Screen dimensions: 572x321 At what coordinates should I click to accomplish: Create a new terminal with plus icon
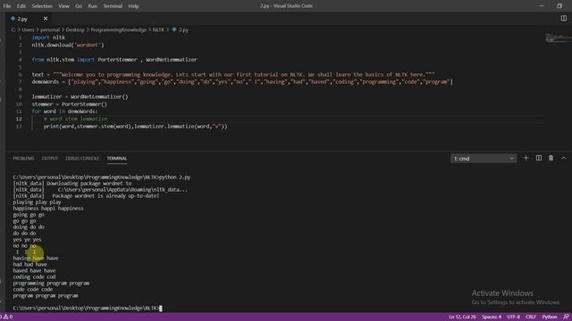pos(526,159)
